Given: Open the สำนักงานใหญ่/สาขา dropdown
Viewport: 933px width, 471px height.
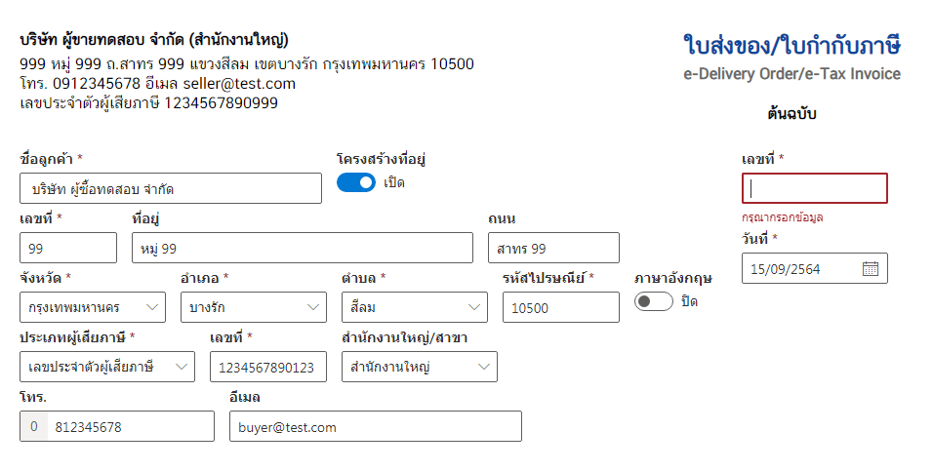Looking at the screenshot, I should (420, 367).
